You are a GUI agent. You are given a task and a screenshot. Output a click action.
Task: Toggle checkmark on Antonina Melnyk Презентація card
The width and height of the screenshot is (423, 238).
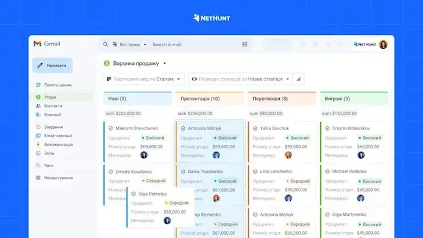[x=183, y=128]
